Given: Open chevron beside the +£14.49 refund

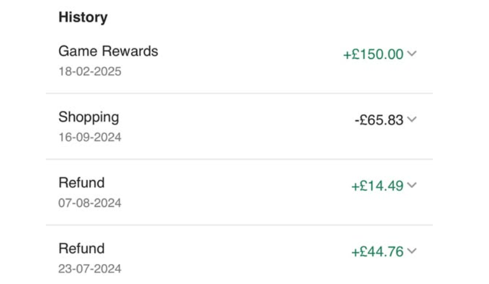Looking at the screenshot, I should (x=412, y=186).
